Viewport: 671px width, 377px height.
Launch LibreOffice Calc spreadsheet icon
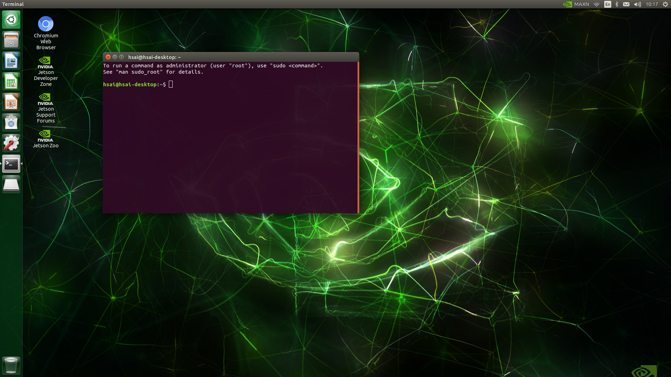click(11, 82)
